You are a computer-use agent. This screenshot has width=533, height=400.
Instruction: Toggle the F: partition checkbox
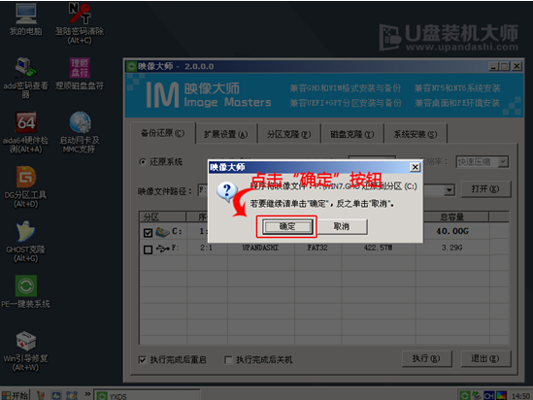click(x=148, y=250)
